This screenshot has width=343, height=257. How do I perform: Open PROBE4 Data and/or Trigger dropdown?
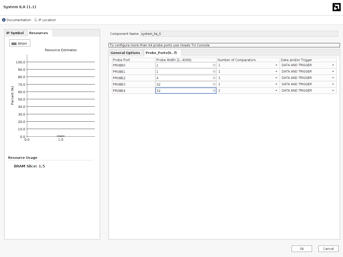(x=308, y=91)
